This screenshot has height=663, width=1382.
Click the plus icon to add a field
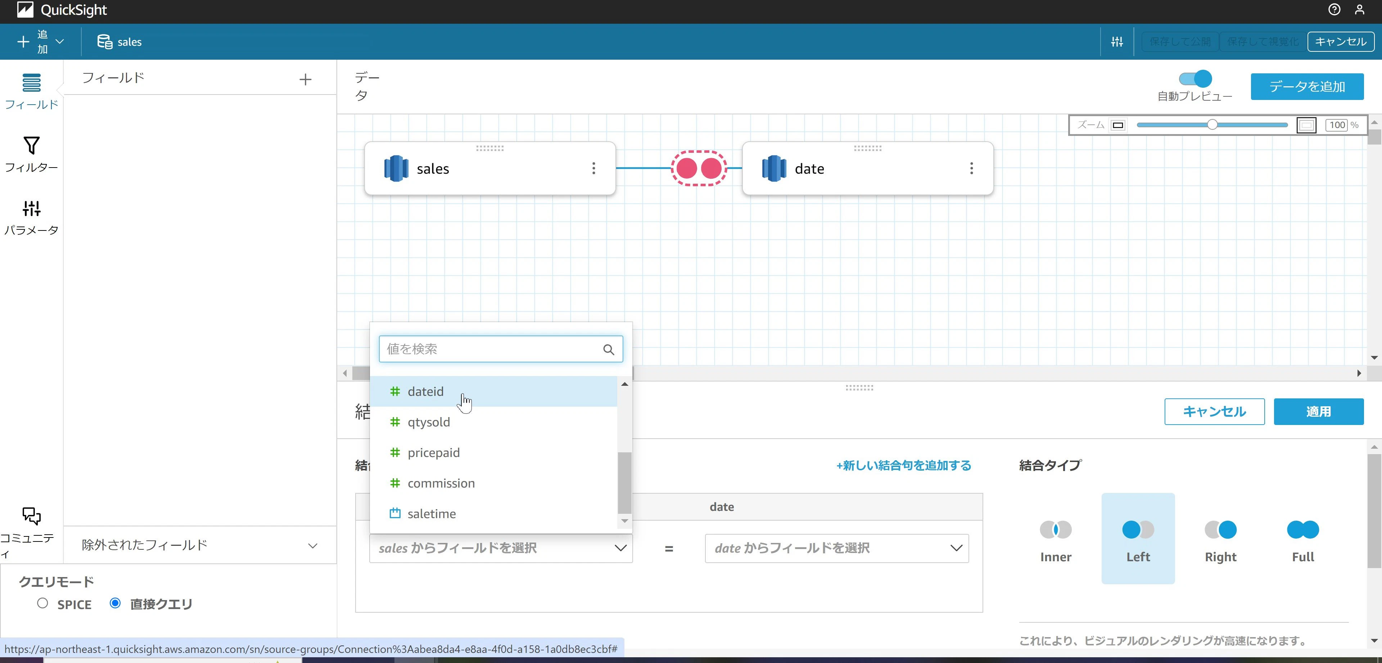[305, 79]
